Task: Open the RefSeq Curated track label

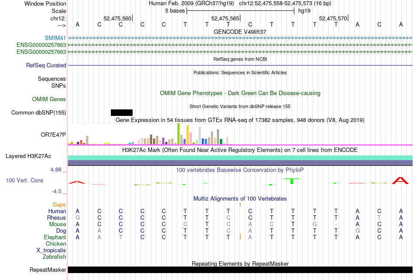Action: pos(46,65)
